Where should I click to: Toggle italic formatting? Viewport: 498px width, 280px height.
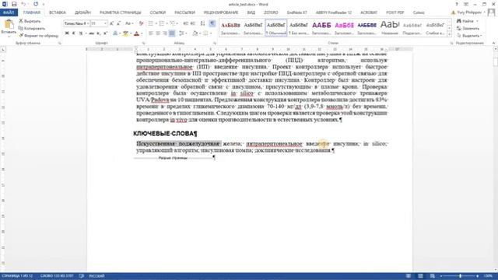(73, 33)
